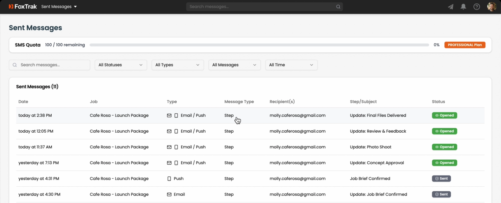Click phone push icon in 7:13 PM row
This screenshot has width=501, height=203.
click(176, 163)
